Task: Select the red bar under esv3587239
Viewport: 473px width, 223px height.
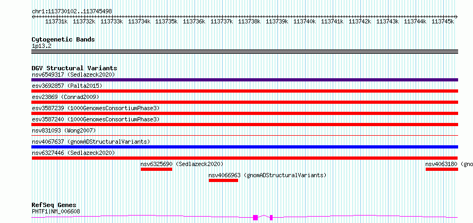Action: [244, 113]
